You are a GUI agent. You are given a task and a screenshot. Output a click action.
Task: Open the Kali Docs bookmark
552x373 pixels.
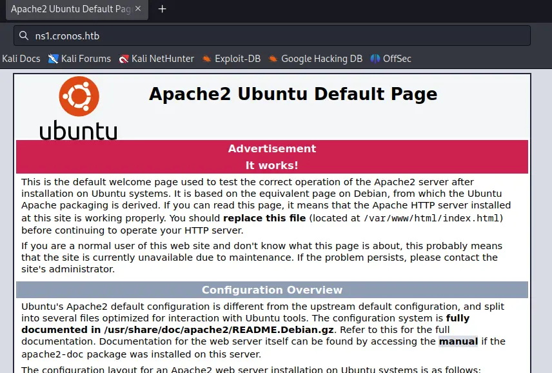(x=21, y=59)
